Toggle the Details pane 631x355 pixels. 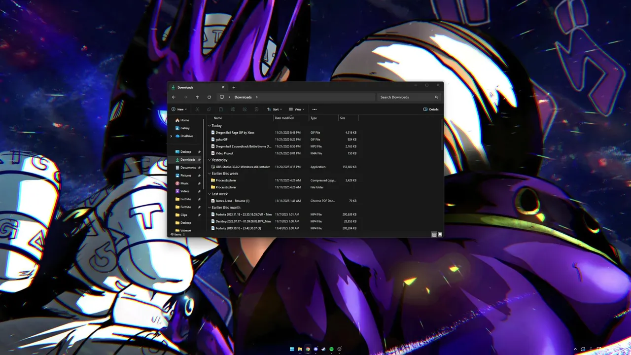click(431, 109)
